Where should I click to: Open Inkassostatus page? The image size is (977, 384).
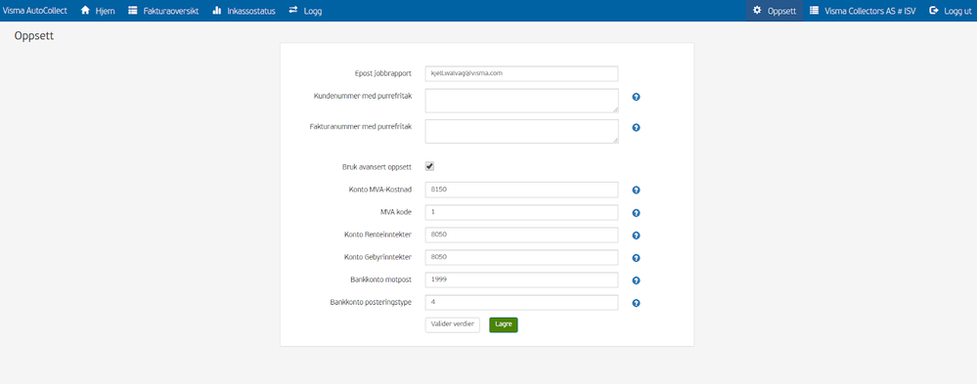(x=244, y=11)
